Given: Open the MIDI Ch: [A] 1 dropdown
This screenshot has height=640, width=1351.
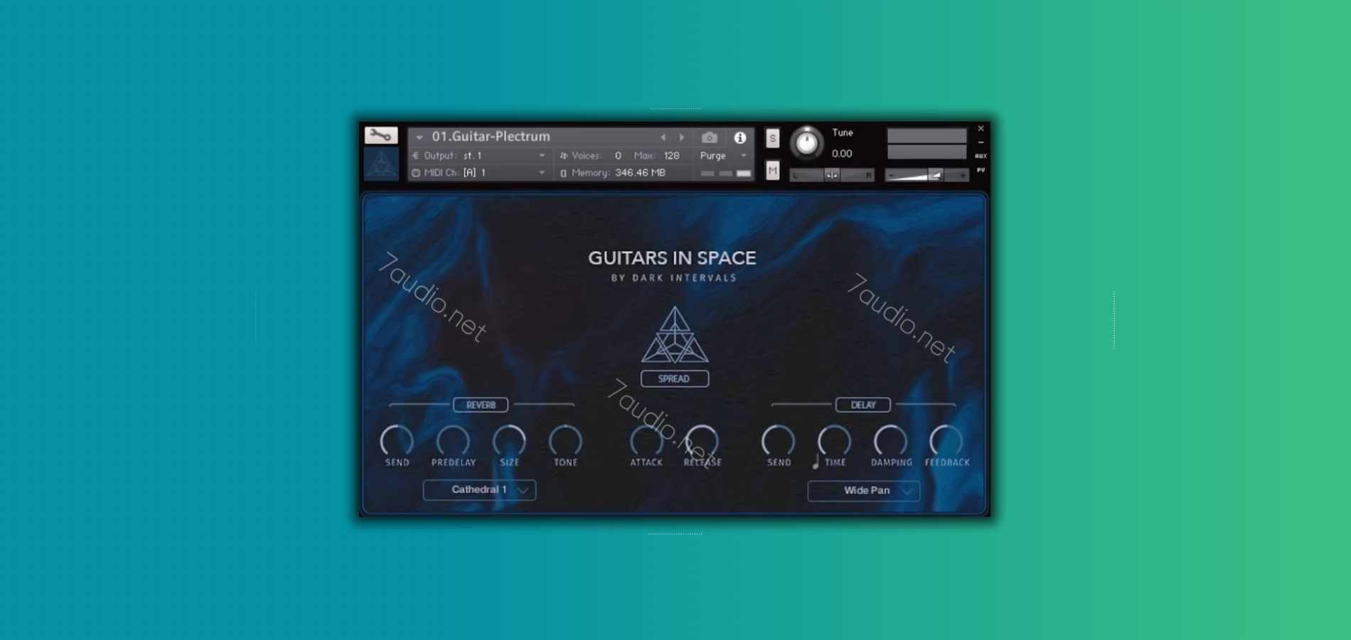Looking at the screenshot, I should click(479, 173).
